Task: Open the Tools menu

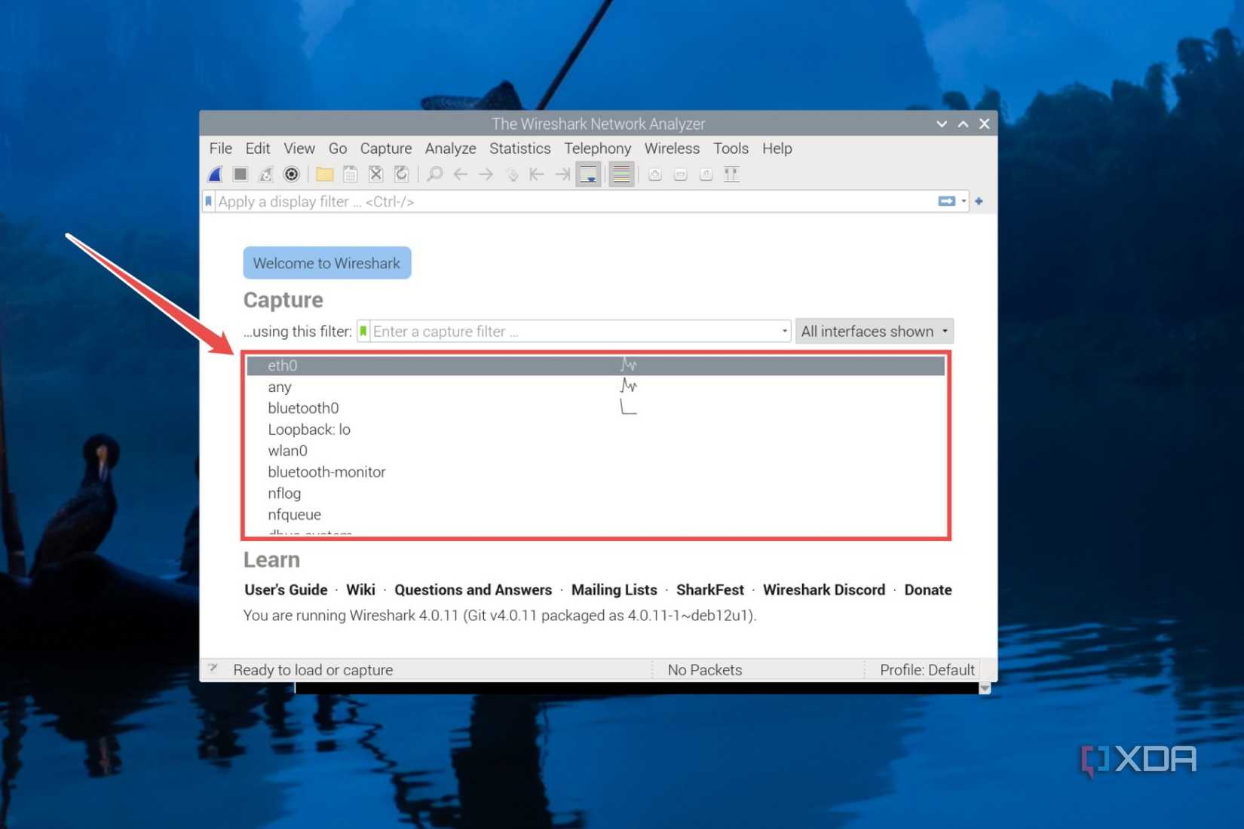Action: point(731,148)
